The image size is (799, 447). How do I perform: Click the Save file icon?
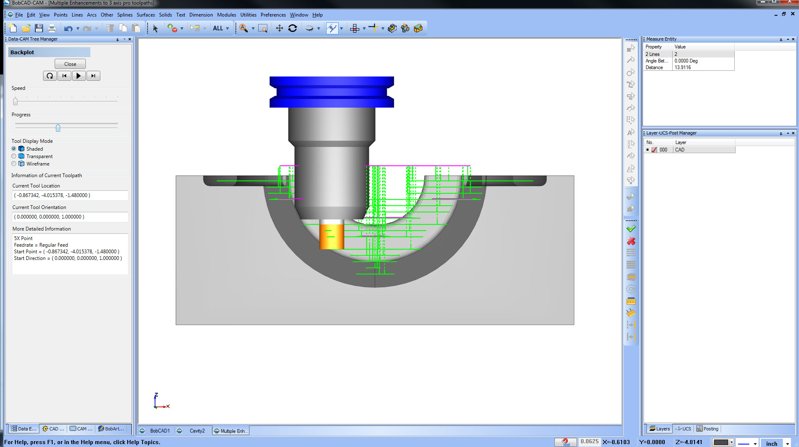39,28
